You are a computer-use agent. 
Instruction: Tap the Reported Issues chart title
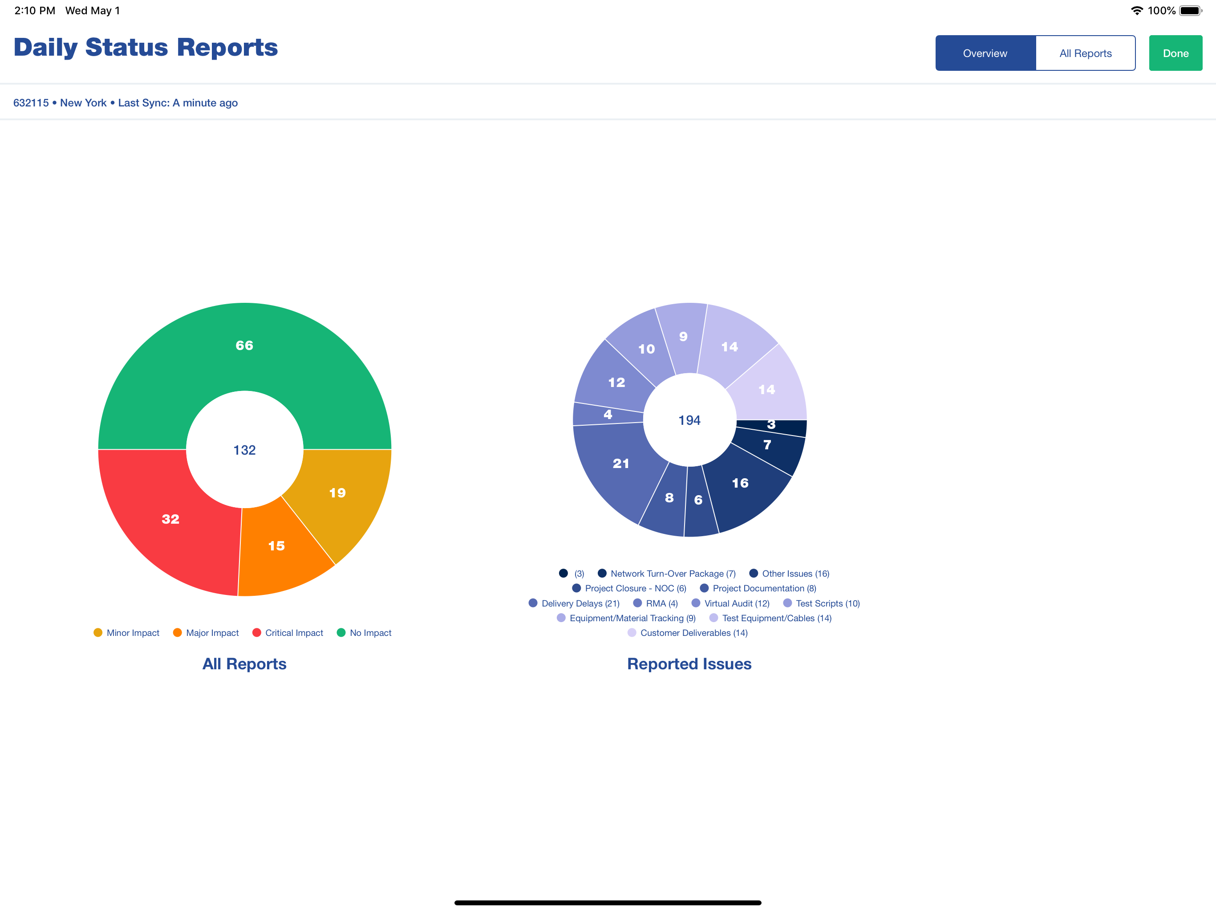(689, 664)
